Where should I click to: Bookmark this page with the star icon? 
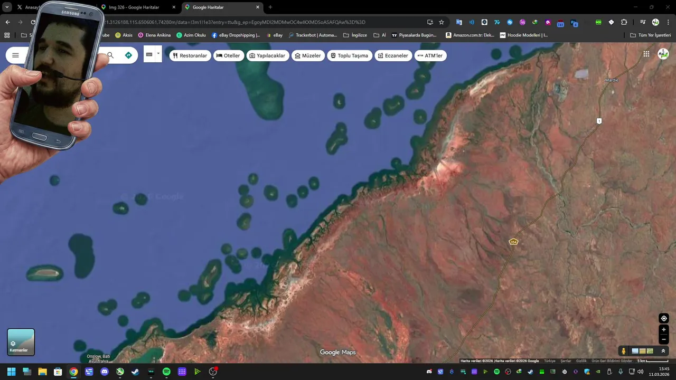(x=442, y=22)
